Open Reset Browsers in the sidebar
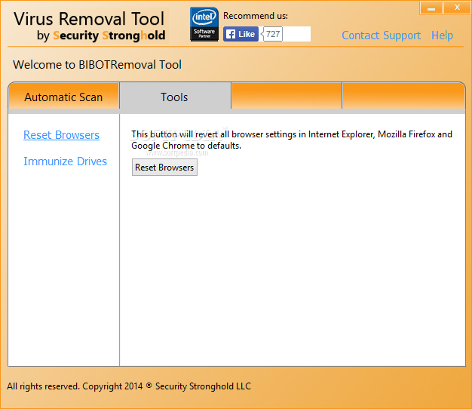Image resolution: width=472 pixels, height=409 pixels. point(61,135)
